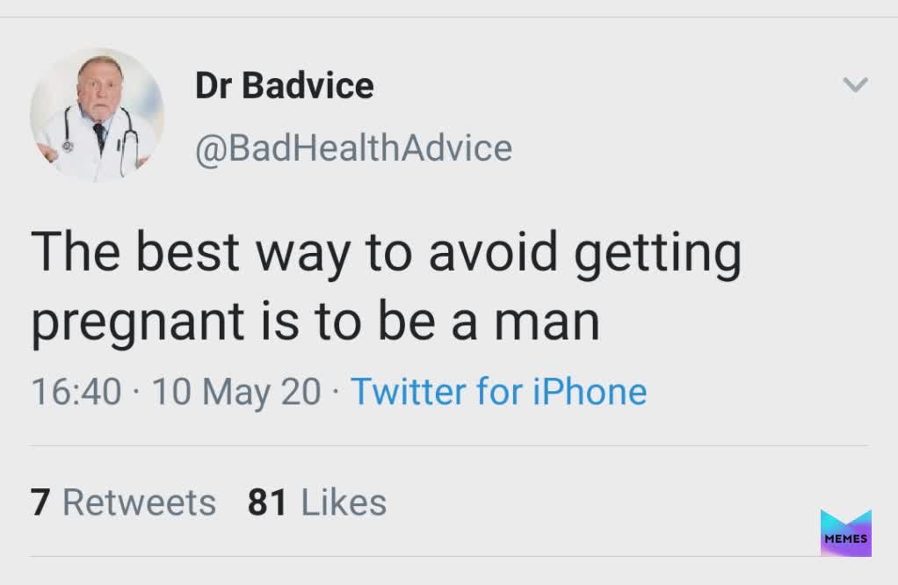Expand the tweet options chevron
This screenshot has width=898, height=585.
click(855, 84)
